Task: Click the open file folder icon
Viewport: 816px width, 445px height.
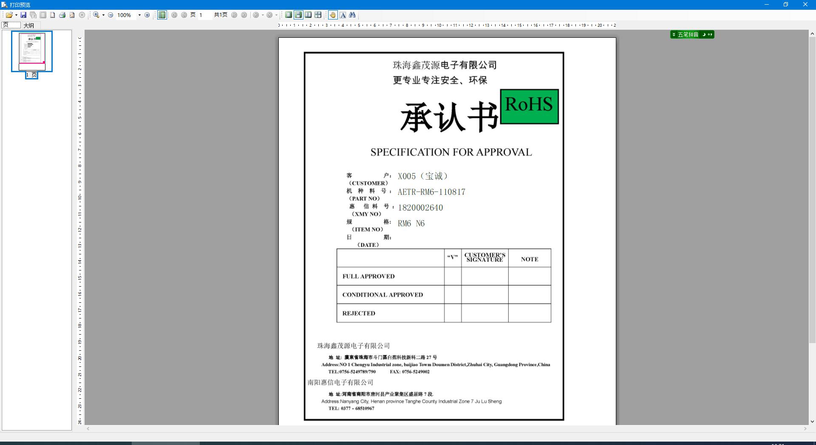Action: [9, 15]
